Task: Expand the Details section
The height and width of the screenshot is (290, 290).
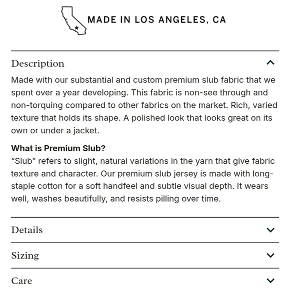Action: [x=145, y=230]
